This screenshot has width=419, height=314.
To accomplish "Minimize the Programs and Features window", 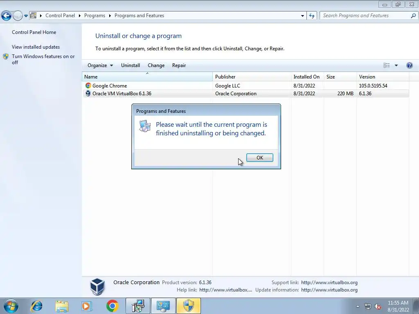I will click(385, 4).
